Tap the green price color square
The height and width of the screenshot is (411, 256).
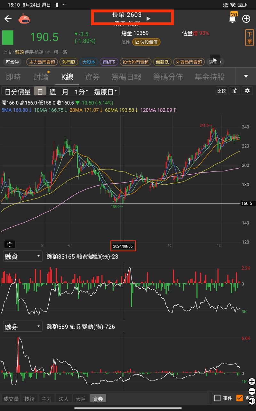point(8,37)
